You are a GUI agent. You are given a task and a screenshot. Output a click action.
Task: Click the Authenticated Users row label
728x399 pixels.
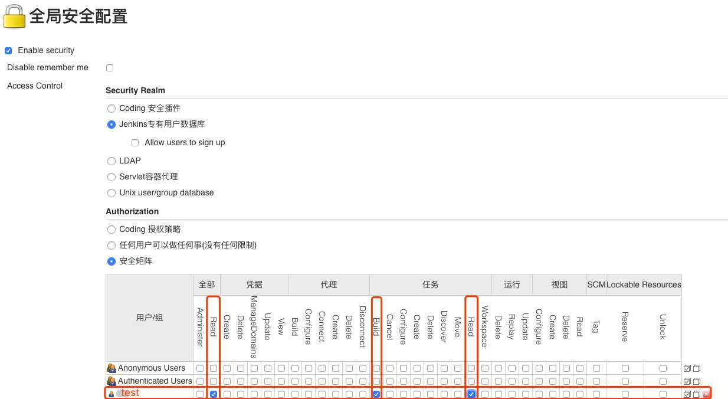pyautogui.click(x=155, y=381)
